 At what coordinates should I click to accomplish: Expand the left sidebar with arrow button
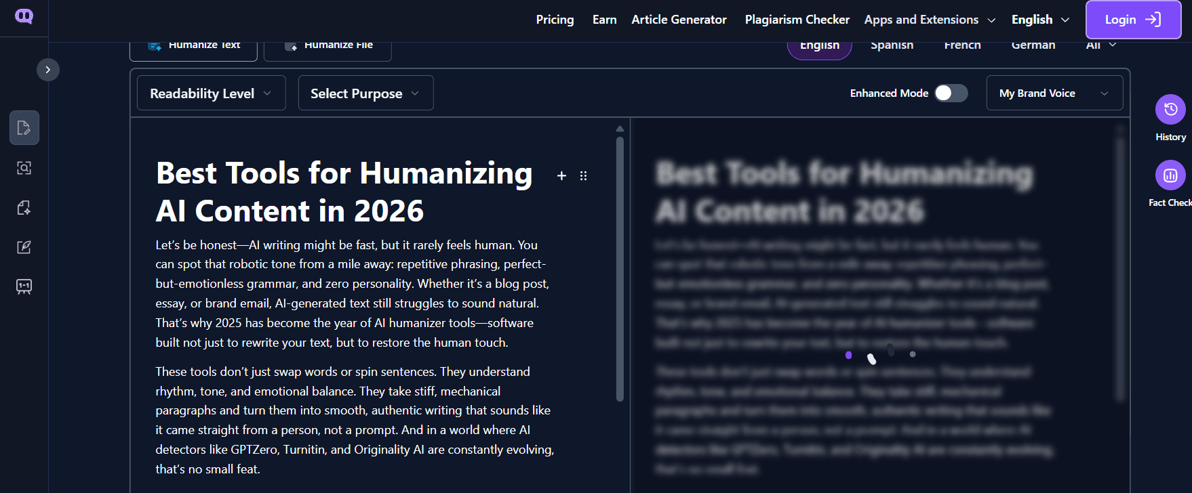(x=48, y=70)
